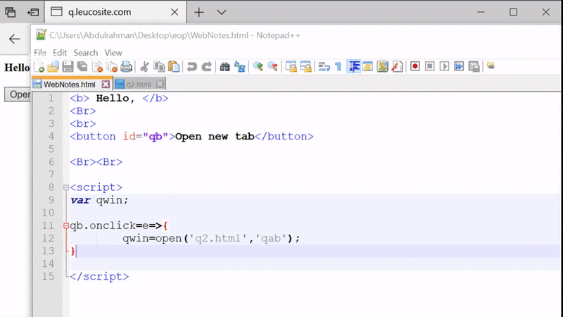The image size is (563, 317).
Task: Click the Print icon in toolbar
Action: coord(127,67)
